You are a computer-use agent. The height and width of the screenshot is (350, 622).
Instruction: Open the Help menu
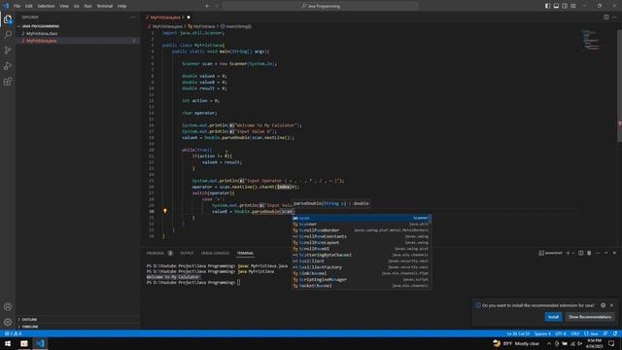(122, 6)
